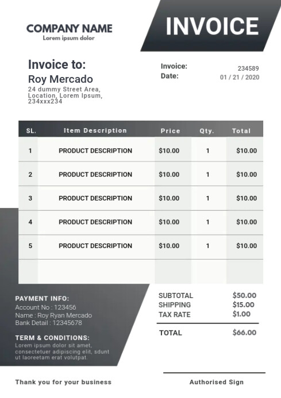This screenshot has height=398, width=281.
Task: Select the first row PRODUCT DESCRIPTION
Action: click(95, 150)
